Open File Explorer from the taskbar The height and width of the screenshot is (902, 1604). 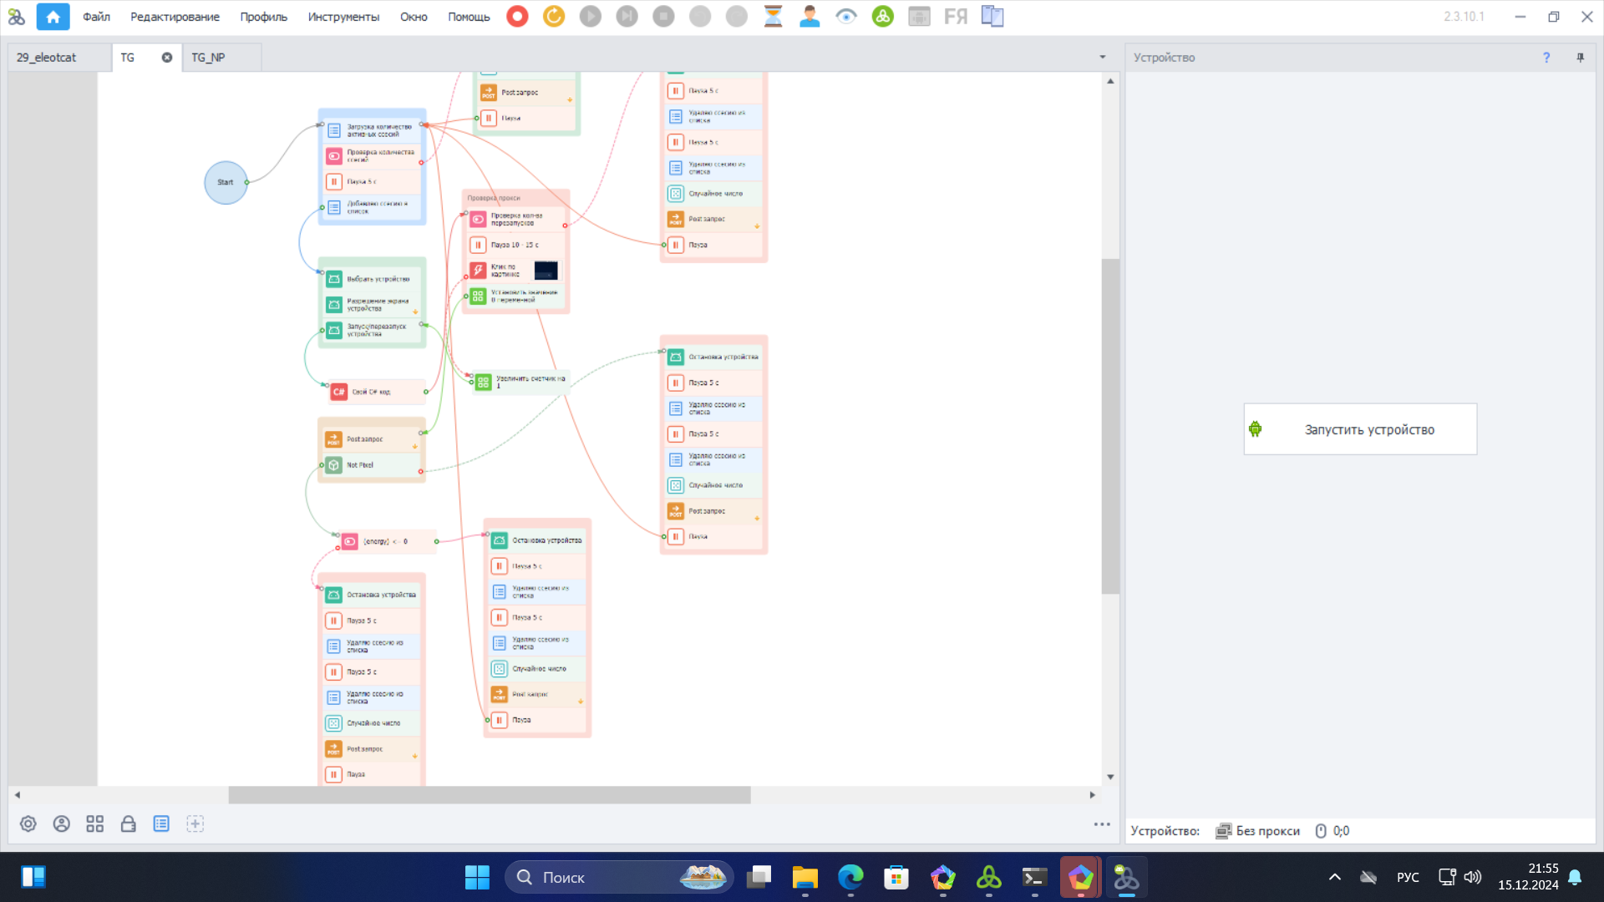(805, 877)
